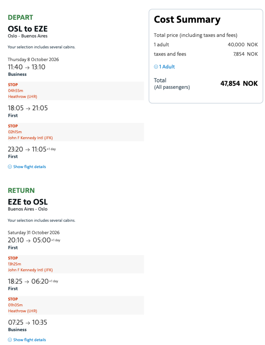The width and height of the screenshot is (265, 345).
Task: Click the chevron icon beside return Show flight details
Action: [10, 340]
